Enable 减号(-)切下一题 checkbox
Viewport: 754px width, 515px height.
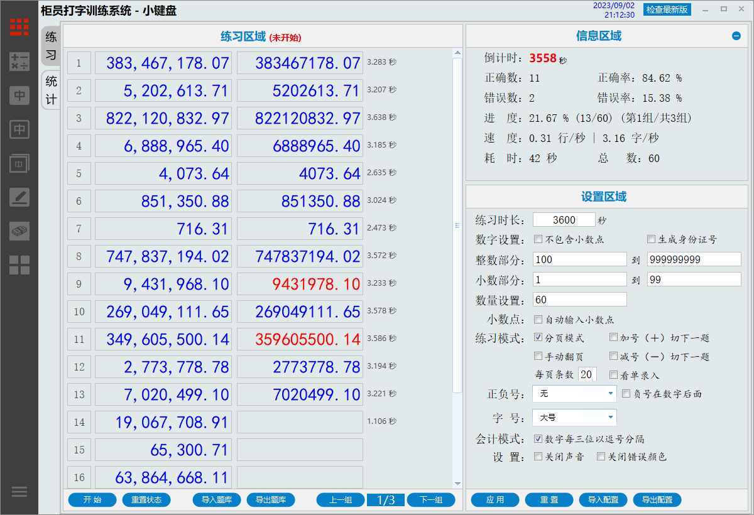click(x=614, y=356)
